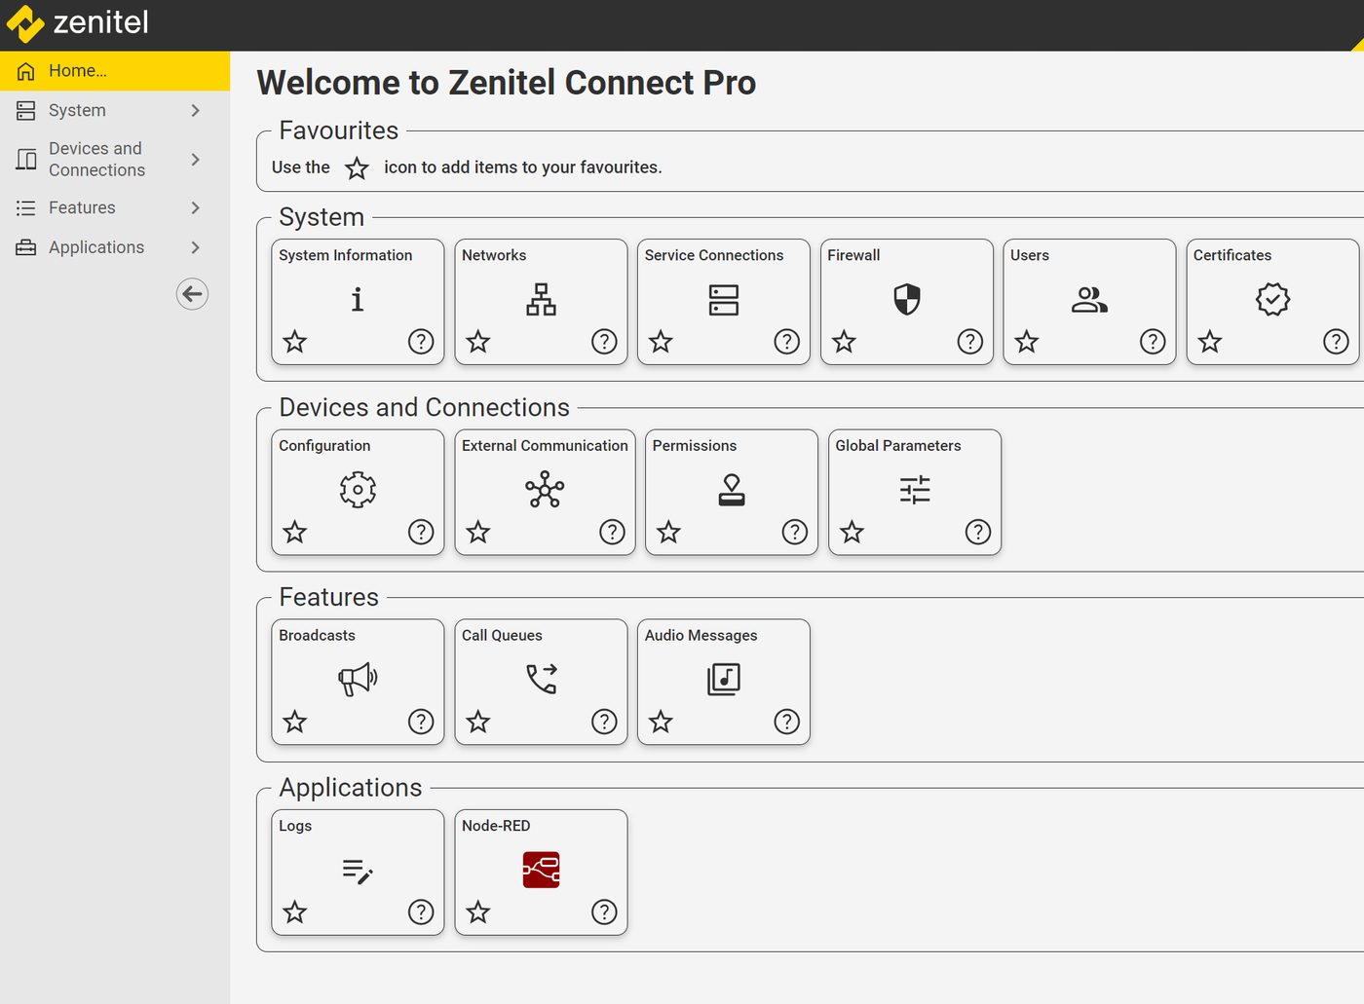
Task: Open the Broadcasts megaphone icon
Action: point(357,679)
